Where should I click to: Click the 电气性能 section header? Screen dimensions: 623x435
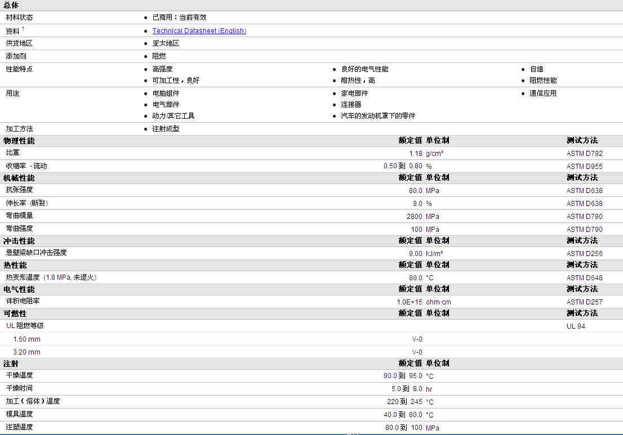coord(19,290)
